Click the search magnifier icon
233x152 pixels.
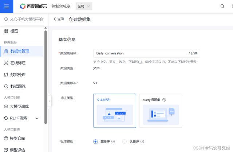(222, 6)
